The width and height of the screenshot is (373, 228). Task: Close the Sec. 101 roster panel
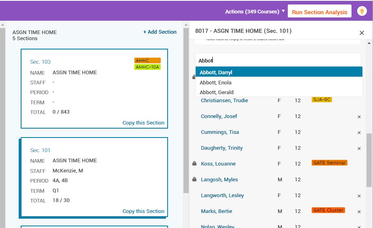click(x=362, y=33)
